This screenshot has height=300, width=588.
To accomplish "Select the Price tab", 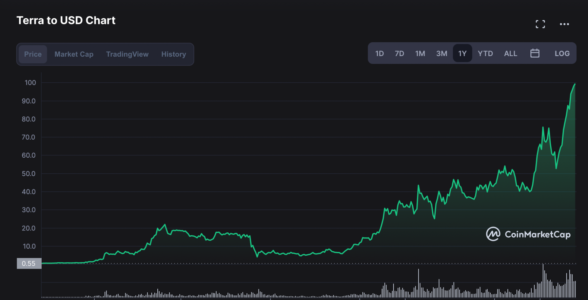I will [33, 54].
